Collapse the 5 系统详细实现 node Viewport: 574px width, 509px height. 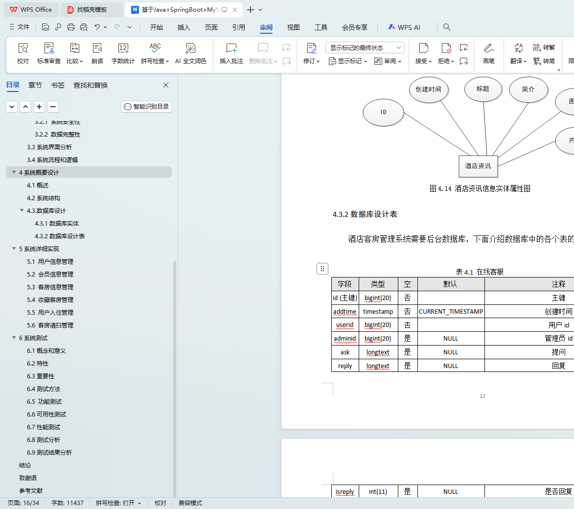(14, 248)
